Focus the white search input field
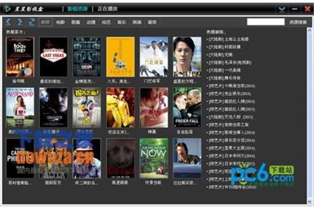The height and width of the screenshot is (209, 314). point(266,22)
